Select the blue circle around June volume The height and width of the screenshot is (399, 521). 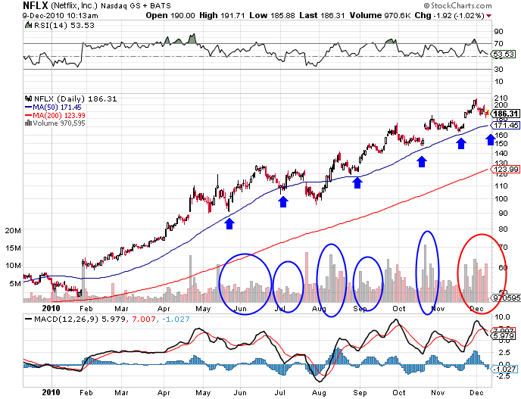click(x=244, y=284)
